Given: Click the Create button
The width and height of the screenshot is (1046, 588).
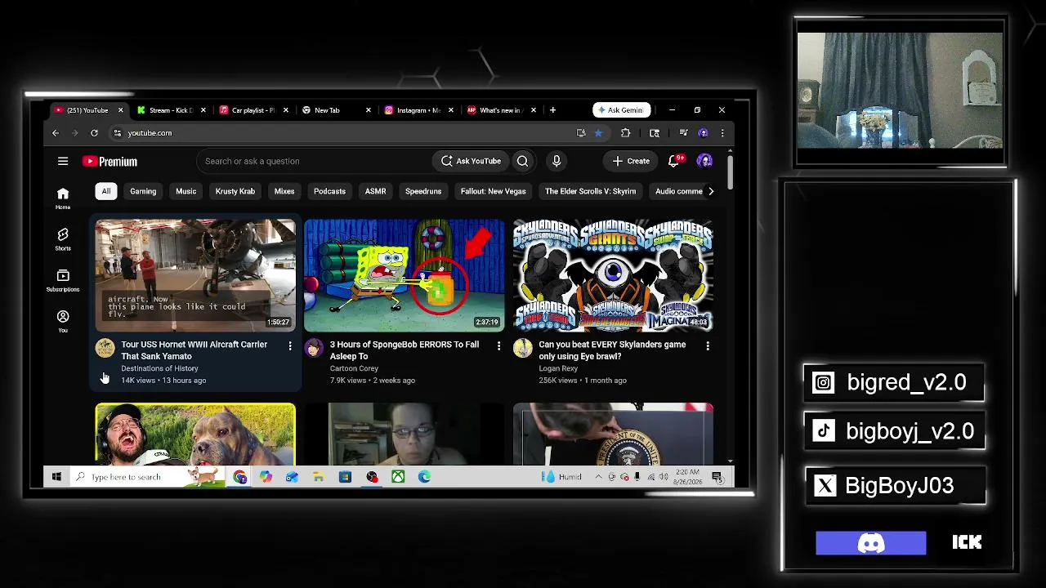Looking at the screenshot, I should [x=632, y=161].
